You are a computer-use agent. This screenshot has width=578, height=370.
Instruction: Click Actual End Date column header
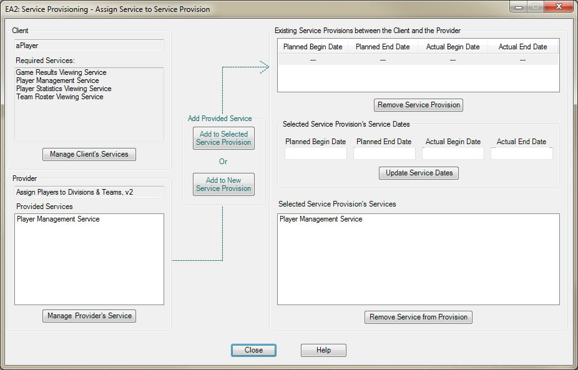[522, 47]
